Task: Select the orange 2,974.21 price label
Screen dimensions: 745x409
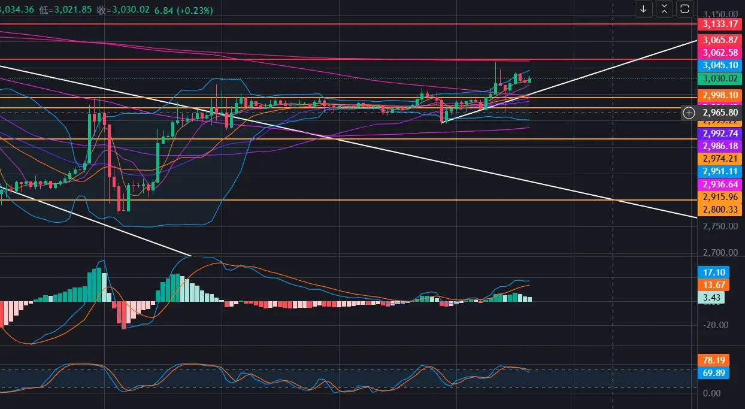Action: (x=719, y=159)
